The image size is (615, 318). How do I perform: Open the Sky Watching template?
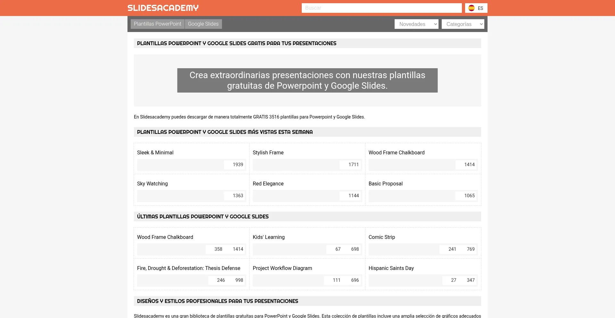pos(152,184)
